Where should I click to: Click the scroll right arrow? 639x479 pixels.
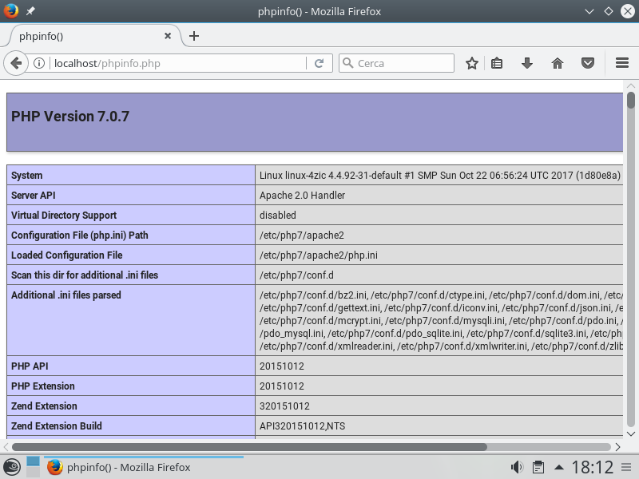click(617, 447)
